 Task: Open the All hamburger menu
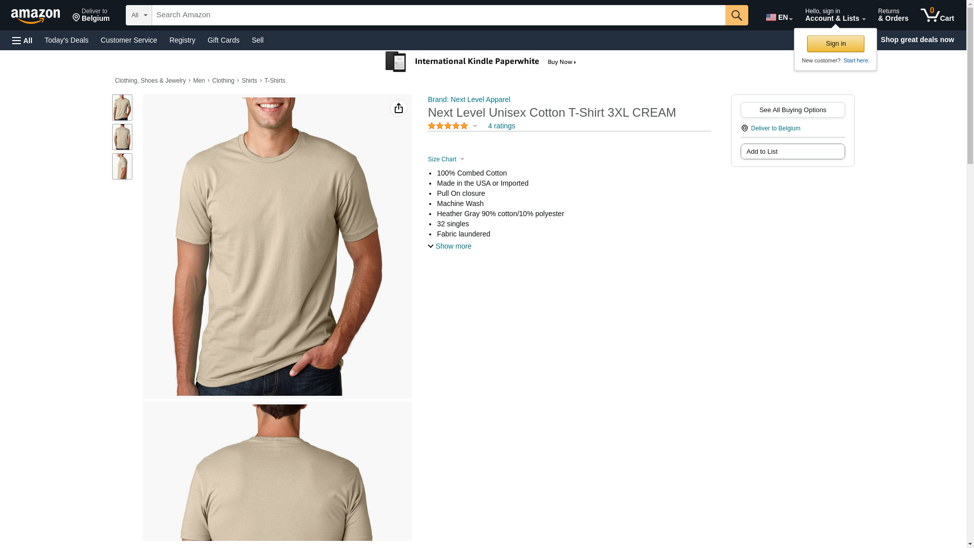(22, 40)
